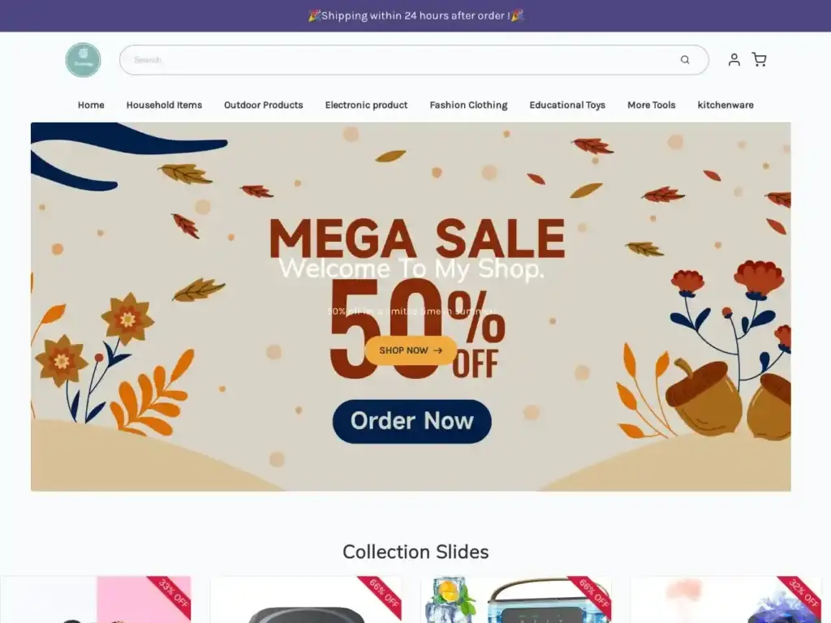Open the kitchenware category

[x=726, y=105]
